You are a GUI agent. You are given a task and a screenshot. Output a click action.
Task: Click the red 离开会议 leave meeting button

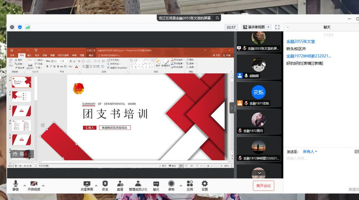[x=263, y=186]
